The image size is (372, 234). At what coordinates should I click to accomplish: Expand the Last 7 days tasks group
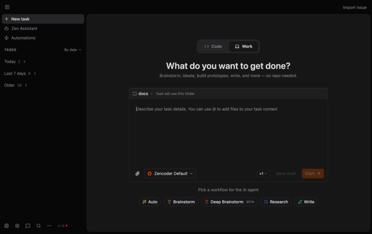click(20, 73)
